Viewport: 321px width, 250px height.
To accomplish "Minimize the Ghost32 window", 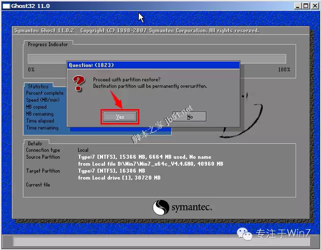I will tap(298, 6).
